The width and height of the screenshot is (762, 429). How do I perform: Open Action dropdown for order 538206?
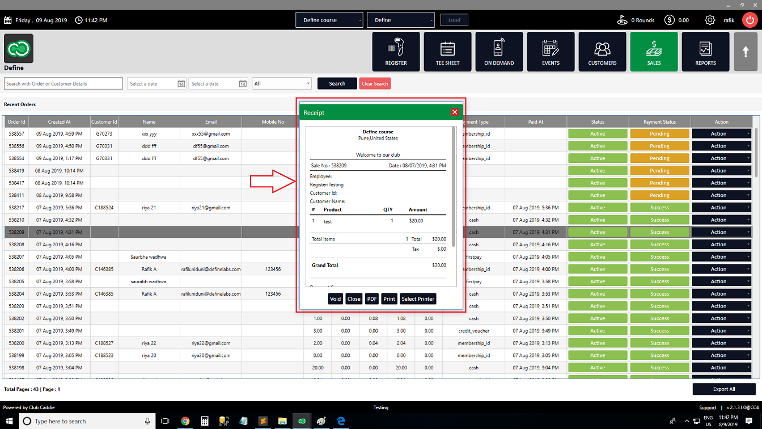[x=722, y=269]
